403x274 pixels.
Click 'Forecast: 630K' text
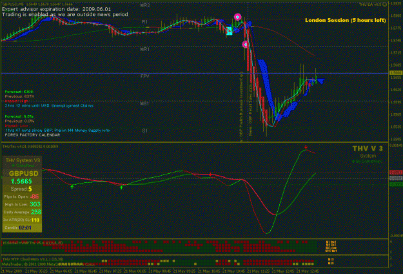click(19, 92)
